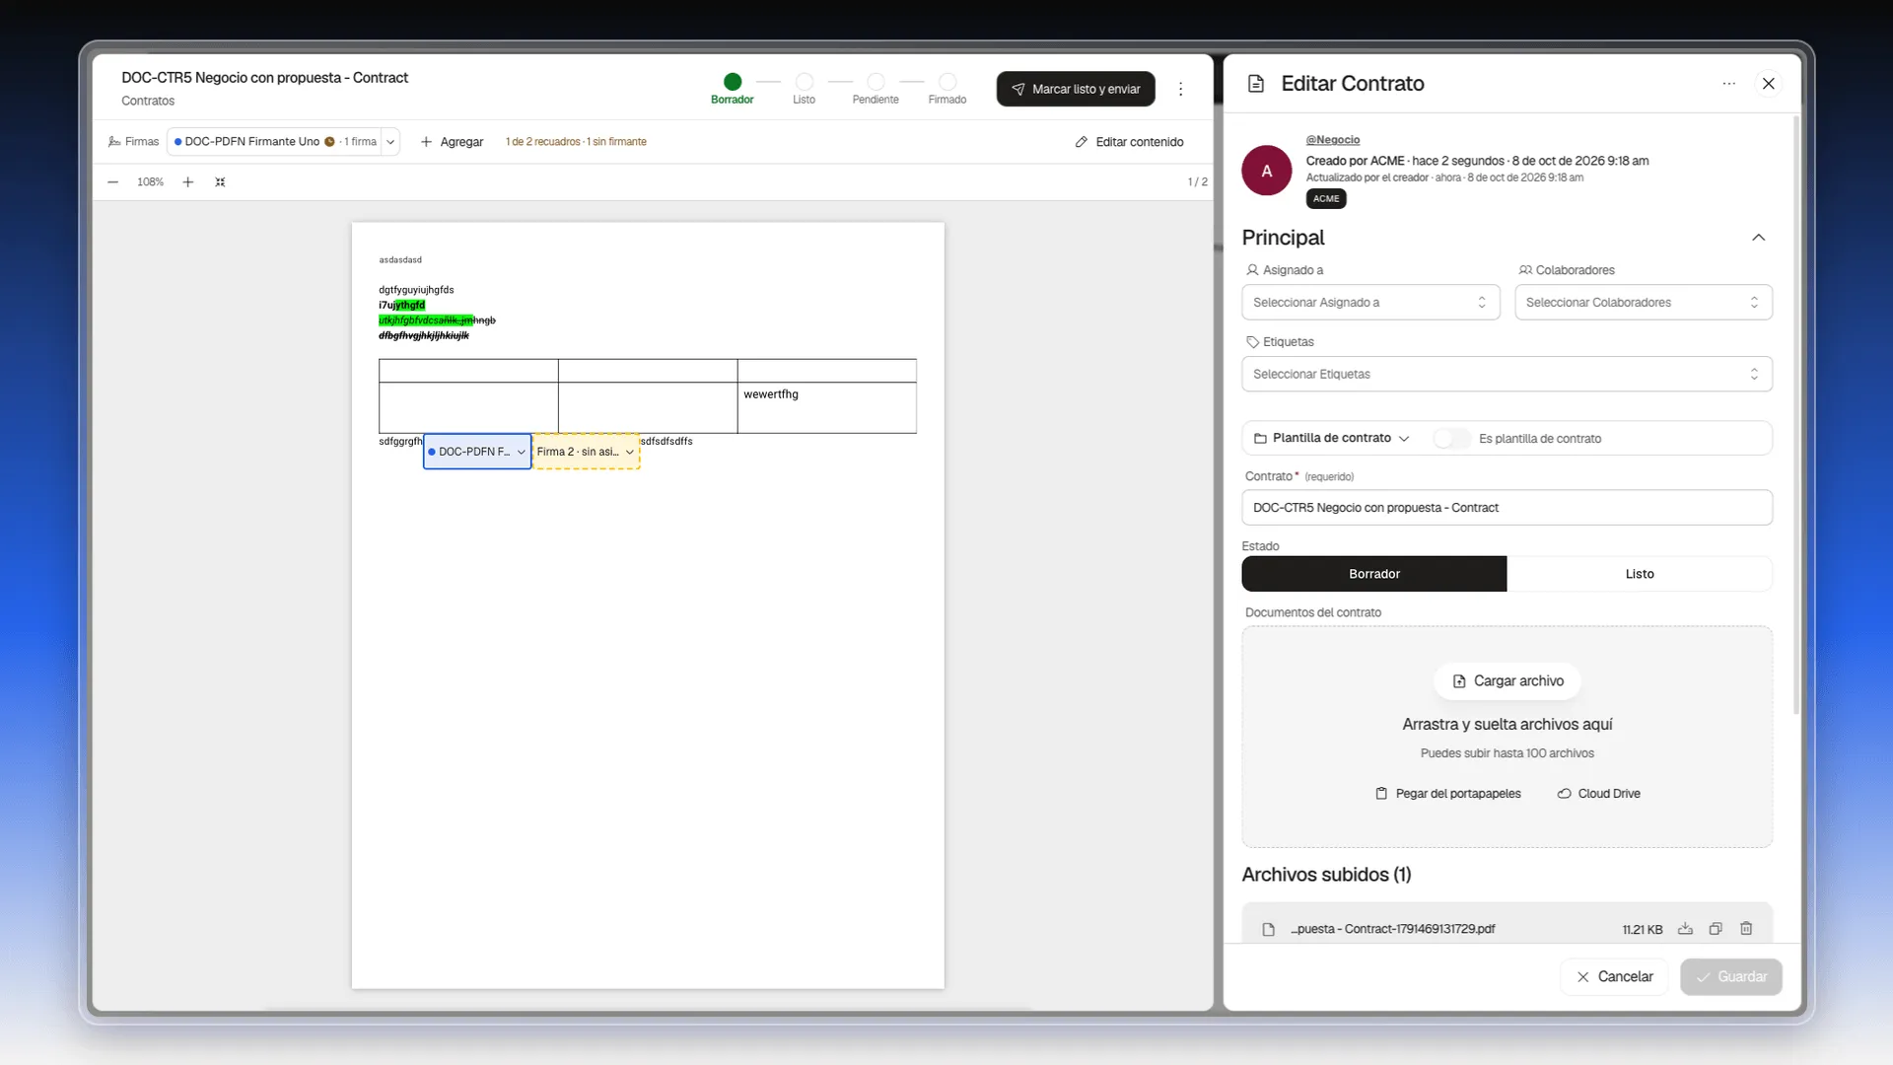The width and height of the screenshot is (1893, 1065).
Task: Click the Asignado a person icon
Action: [x=1252, y=270]
